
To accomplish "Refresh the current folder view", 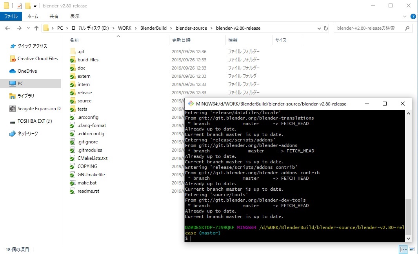I will click(326, 28).
